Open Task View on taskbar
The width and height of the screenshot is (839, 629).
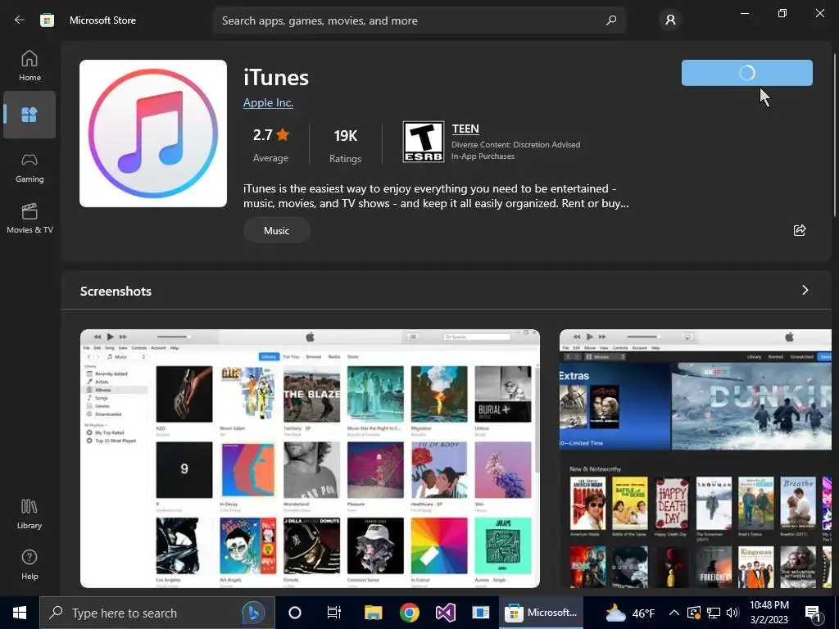(334, 613)
